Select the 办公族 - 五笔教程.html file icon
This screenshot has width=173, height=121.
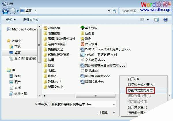point(82,55)
